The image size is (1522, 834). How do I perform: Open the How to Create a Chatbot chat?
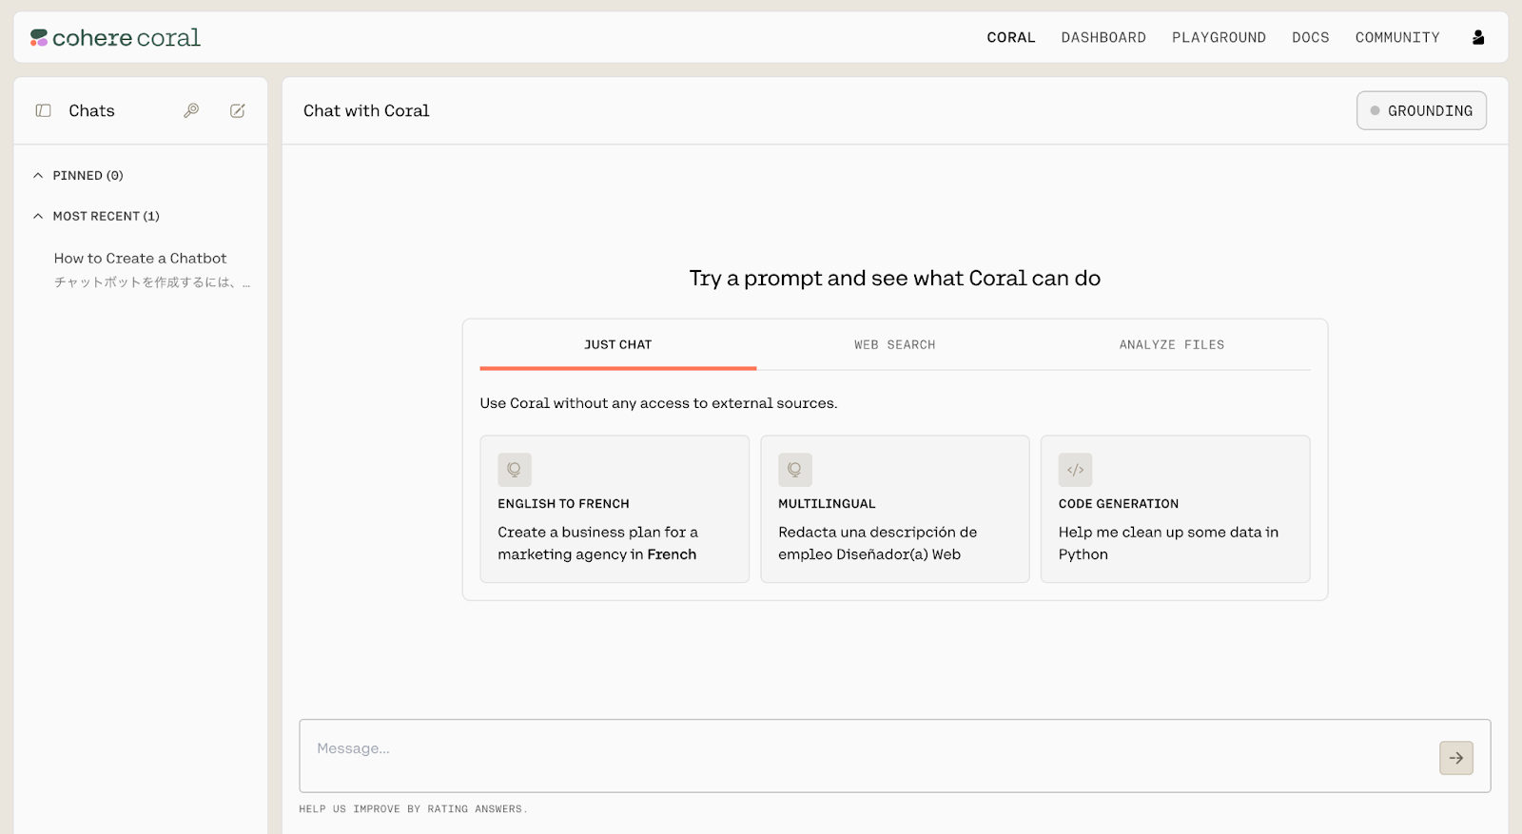(141, 259)
